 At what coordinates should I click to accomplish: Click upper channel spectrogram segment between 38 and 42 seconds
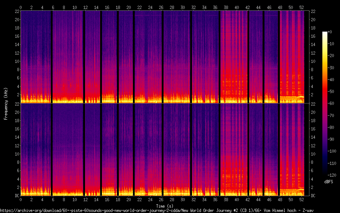234,57
